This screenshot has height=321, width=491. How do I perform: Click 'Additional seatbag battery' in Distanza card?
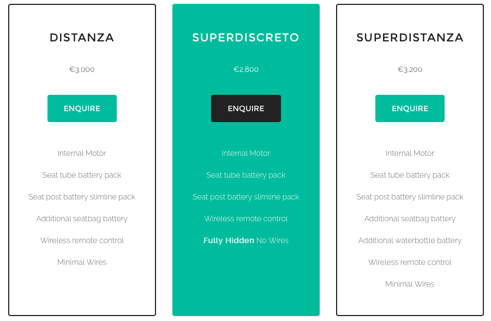[x=82, y=219]
